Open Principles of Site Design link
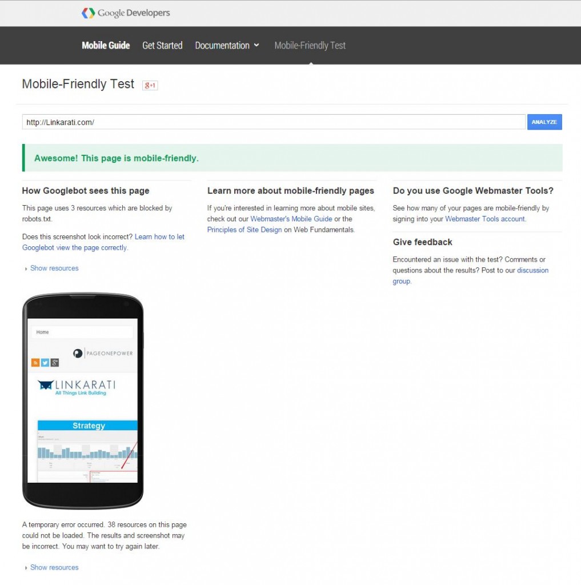 click(245, 230)
